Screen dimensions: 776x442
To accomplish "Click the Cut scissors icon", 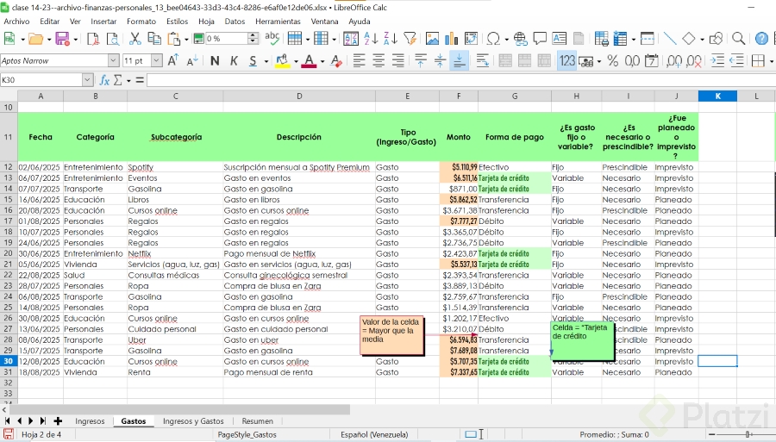I will click(x=135, y=39).
